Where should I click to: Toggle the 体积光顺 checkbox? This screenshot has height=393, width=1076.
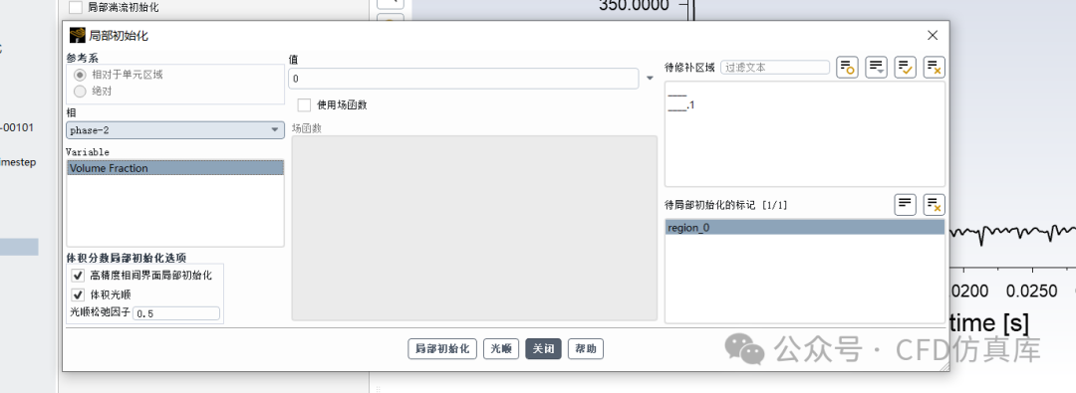[x=79, y=295]
